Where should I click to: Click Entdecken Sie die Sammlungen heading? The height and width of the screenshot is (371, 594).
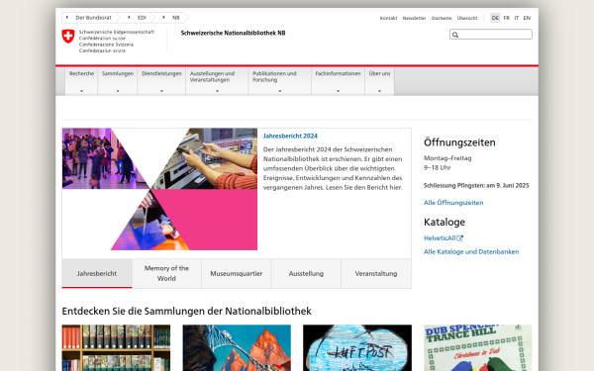coord(187,312)
